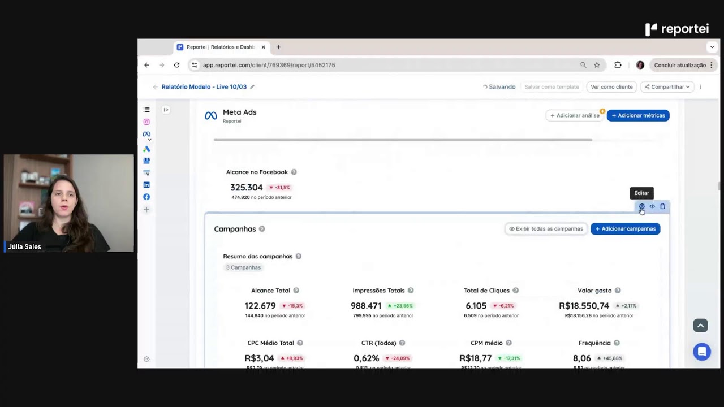Open Google Ads sidebar section
Image resolution: width=724 pixels, height=407 pixels.
[x=146, y=149]
